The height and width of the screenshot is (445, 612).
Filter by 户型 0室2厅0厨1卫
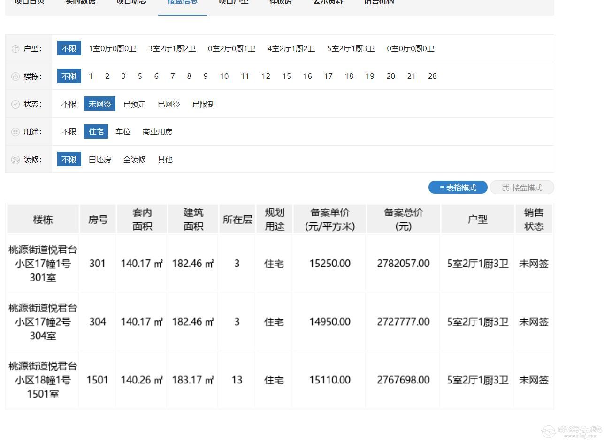point(231,48)
